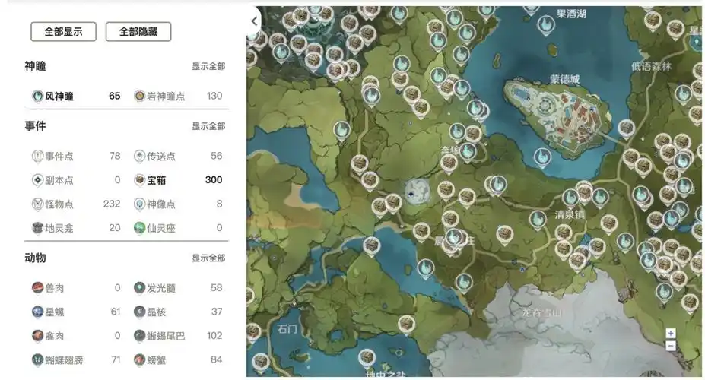
Task: Click the 石门 label on map
Action: pos(287,329)
